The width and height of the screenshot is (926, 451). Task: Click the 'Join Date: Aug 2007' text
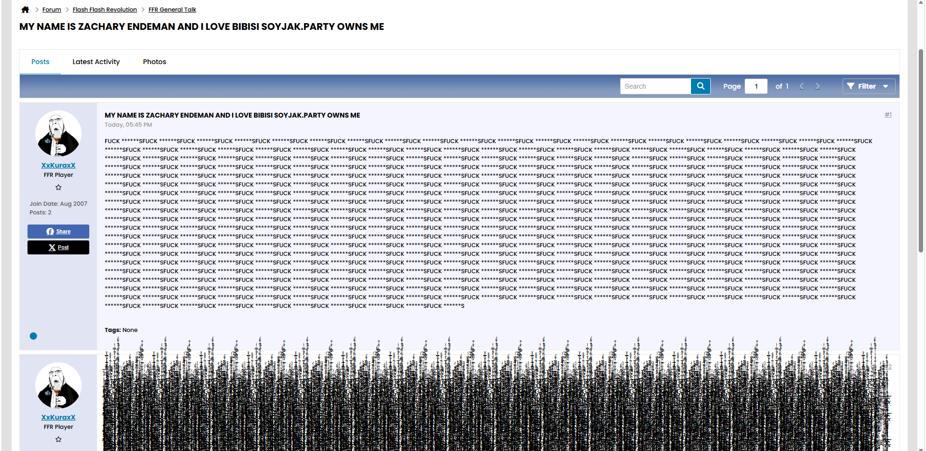(x=58, y=204)
